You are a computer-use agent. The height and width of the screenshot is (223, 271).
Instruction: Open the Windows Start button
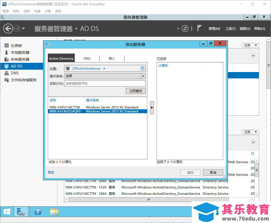pos(7,211)
